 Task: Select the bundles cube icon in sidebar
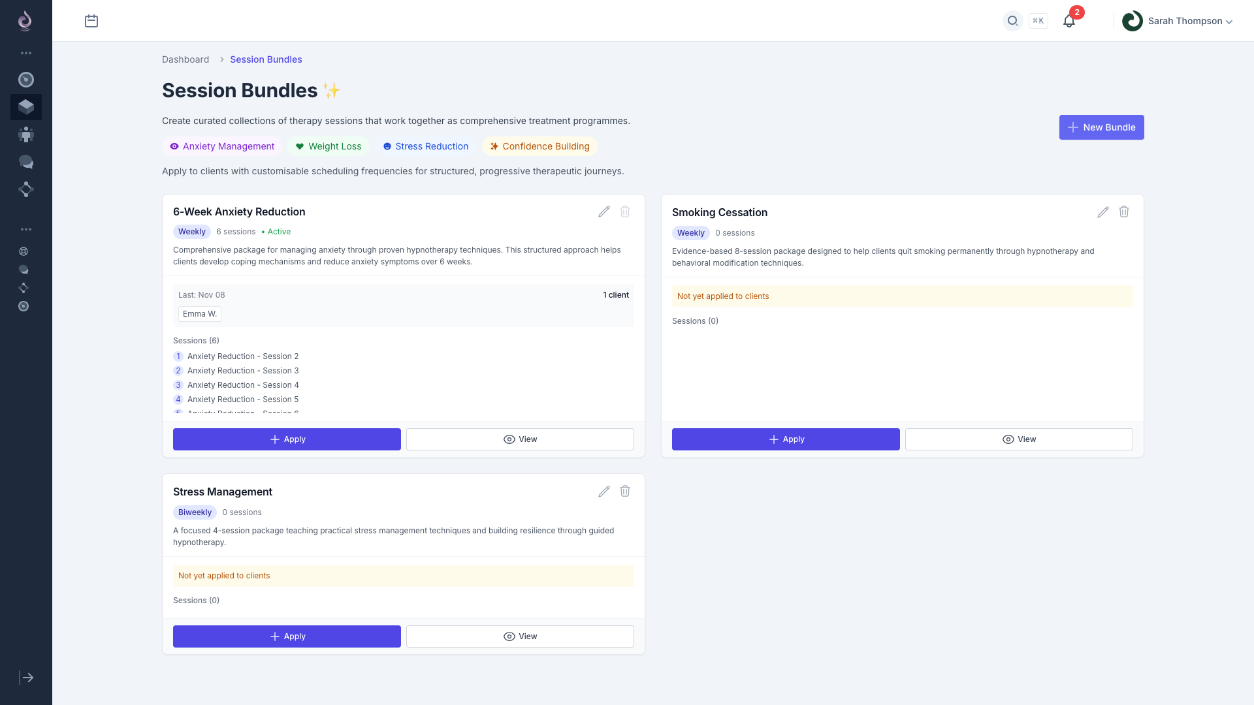[26, 106]
